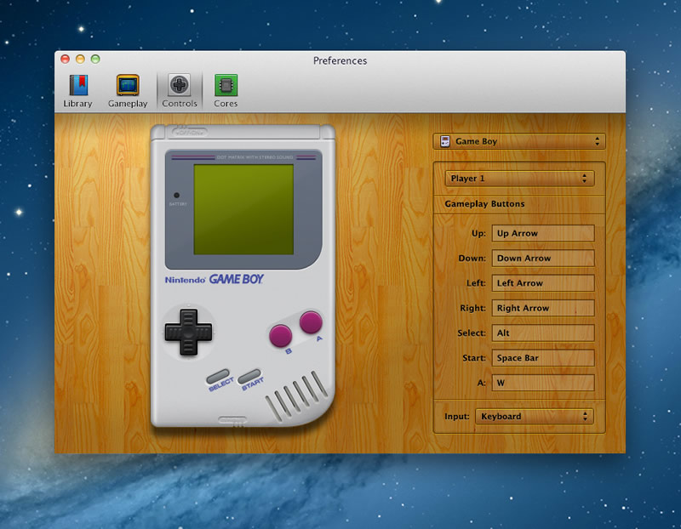This screenshot has height=529, width=681.
Task: Click the Preferences window title
Action: point(340,60)
